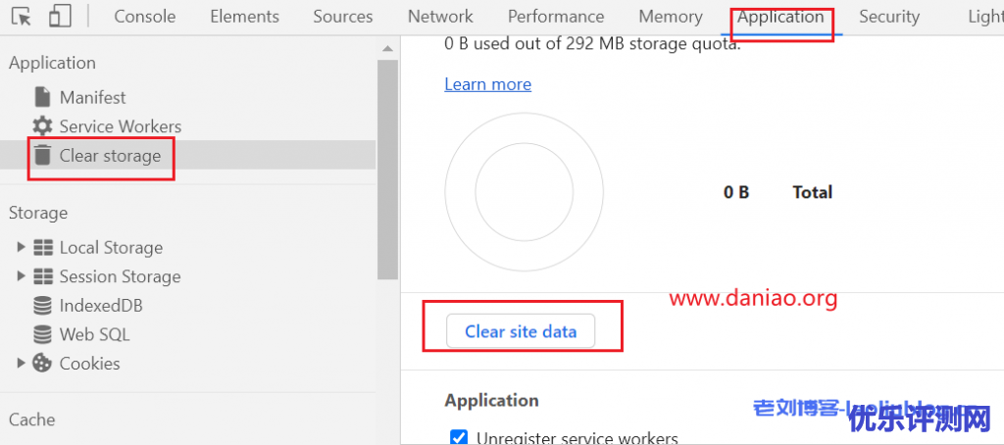Switch to the Performance tab
The height and width of the screenshot is (445, 1004).
click(556, 17)
